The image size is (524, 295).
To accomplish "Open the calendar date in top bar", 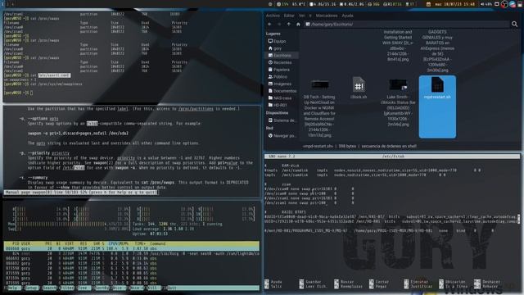I will coord(451,4).
